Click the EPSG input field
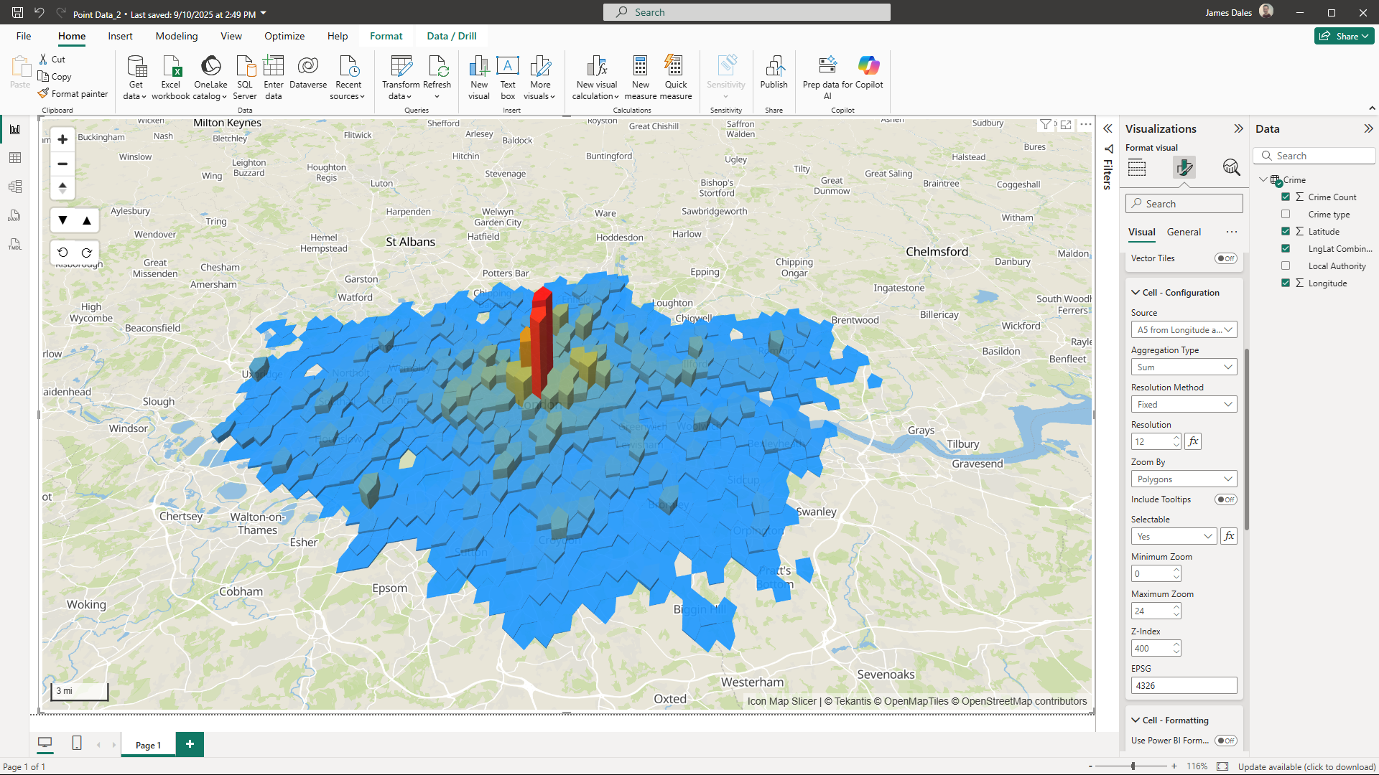 coord(1183,686)
